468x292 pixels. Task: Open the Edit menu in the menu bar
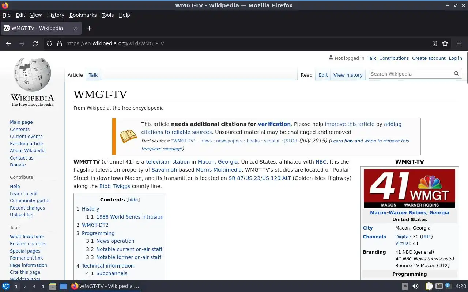click(20, 15)
